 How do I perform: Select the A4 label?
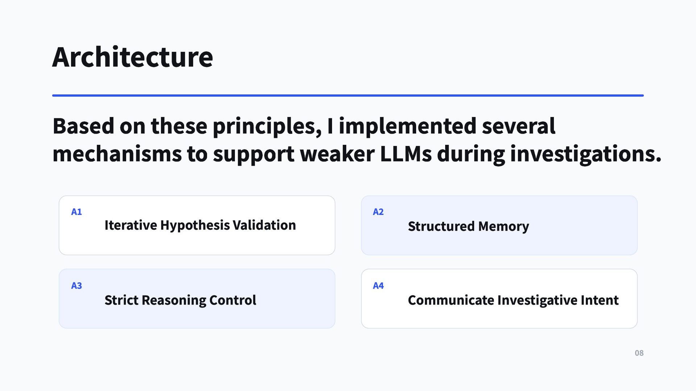(378, 286)
